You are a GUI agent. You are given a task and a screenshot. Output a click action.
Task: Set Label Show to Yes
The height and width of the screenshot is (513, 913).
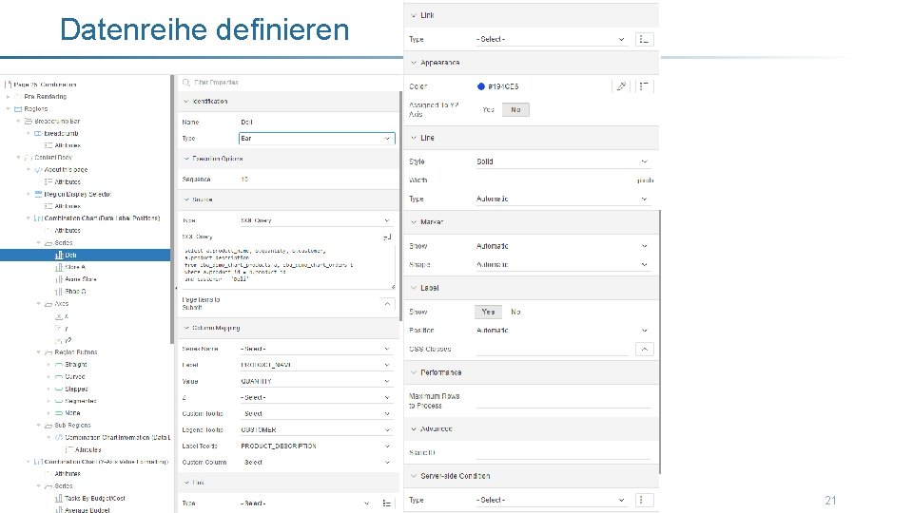point(488,312)
